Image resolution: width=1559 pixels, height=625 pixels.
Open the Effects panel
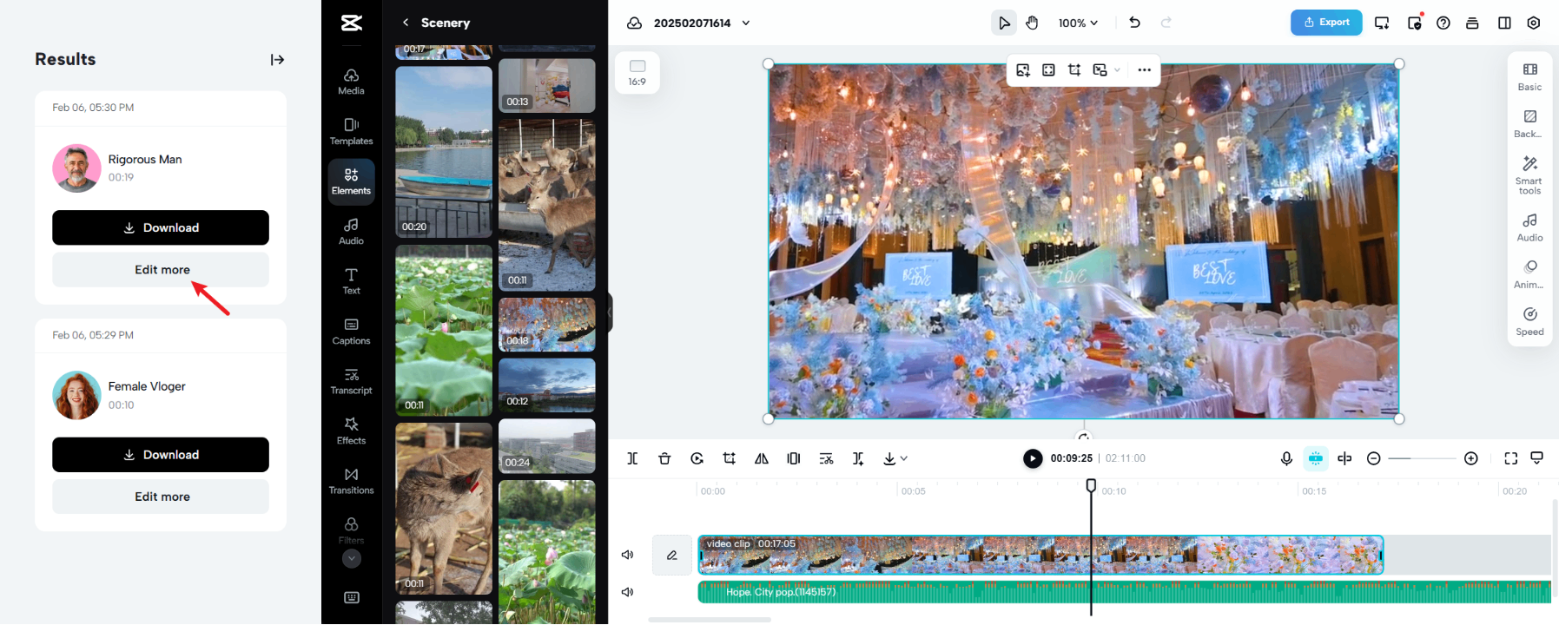click(351, 431)
